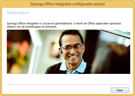This screenshot has width=135, height=96.
Task: Click the horizontal separator line above Klaar
Action: pos(68,85)
